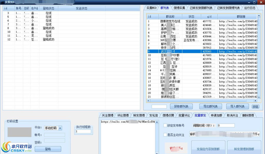Screen dimensions: 265x154
Task: Click the 发送状态 column header
Action: tap(82, 8)
